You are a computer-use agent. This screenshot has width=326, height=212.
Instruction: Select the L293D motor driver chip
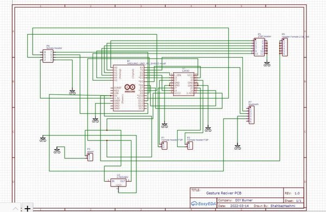184,84
